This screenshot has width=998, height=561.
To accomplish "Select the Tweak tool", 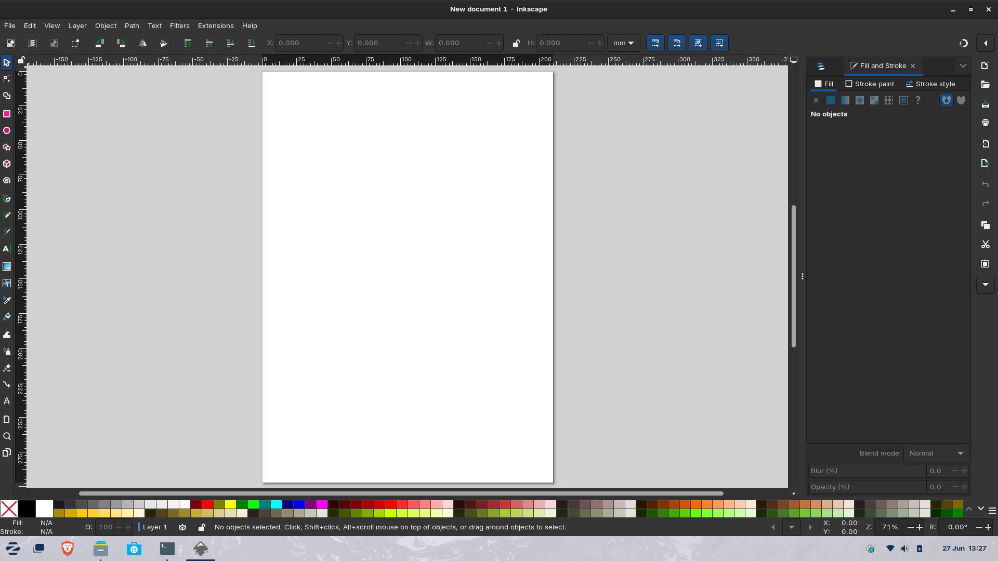I will point(7,335).
